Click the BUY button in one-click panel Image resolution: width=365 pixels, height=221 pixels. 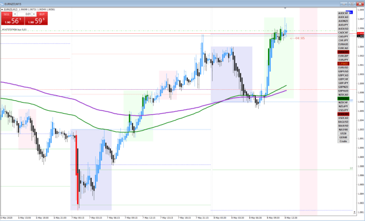(x=42, y=14)
